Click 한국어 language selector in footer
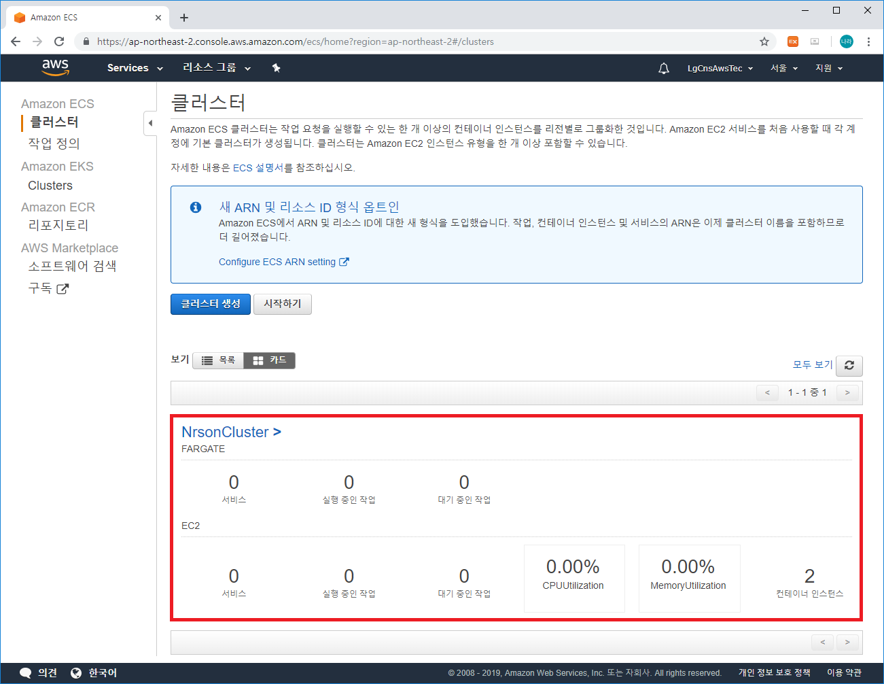The image size is (884, 684). pyautogui.click(x=103, y=673)
